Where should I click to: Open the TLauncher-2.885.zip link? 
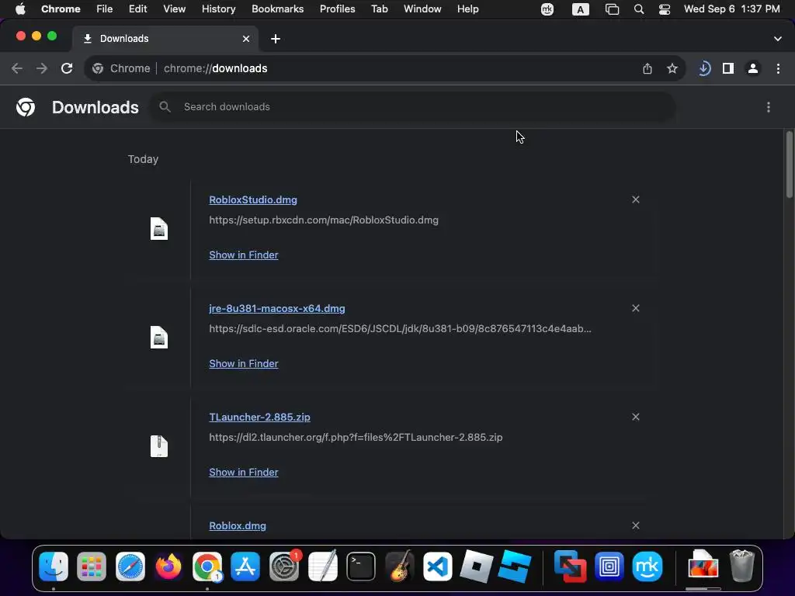[259, 417]
